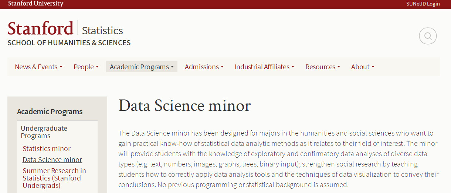Select Statistics minor in sidebar
The image size is (451, 193).
pyautogui.click(x=47, y=148)
